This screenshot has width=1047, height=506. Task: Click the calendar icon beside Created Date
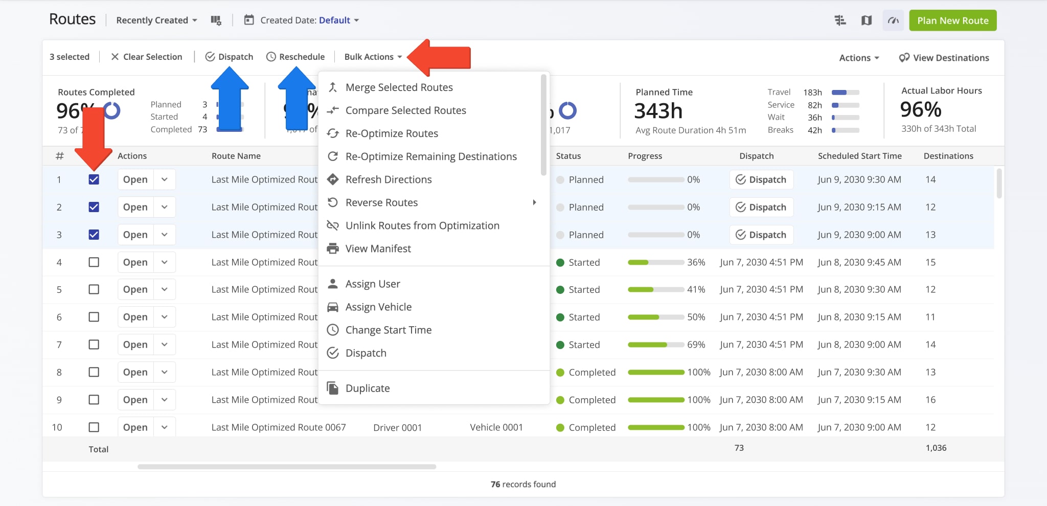point(249,20)
